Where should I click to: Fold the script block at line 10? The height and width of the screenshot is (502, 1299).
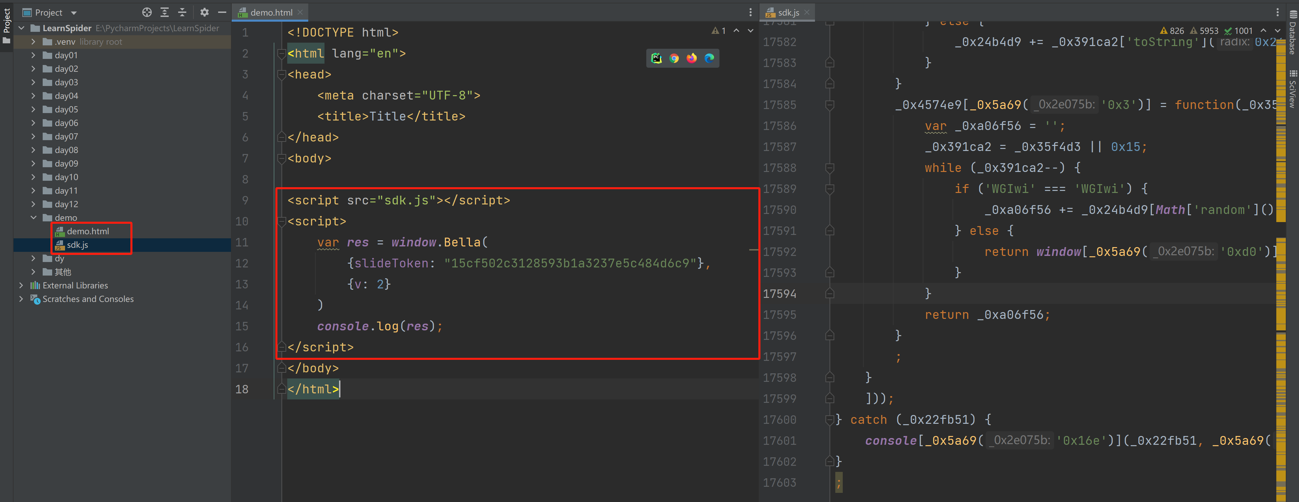tap(282, 221)
